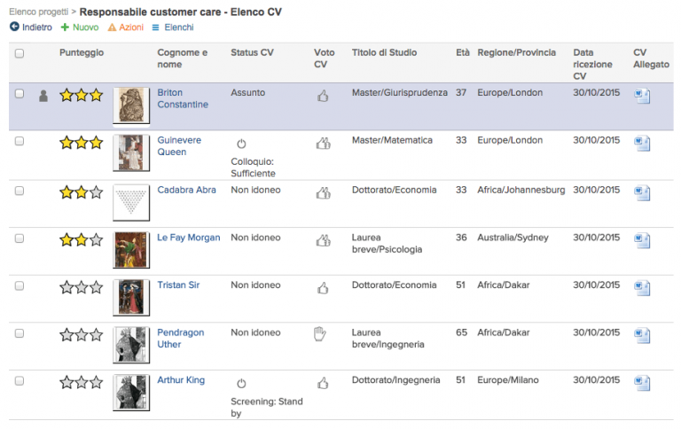Click the empty star rating for Tristan Sir
Viewport: 681px width, 429px height.
pos(82,287)
